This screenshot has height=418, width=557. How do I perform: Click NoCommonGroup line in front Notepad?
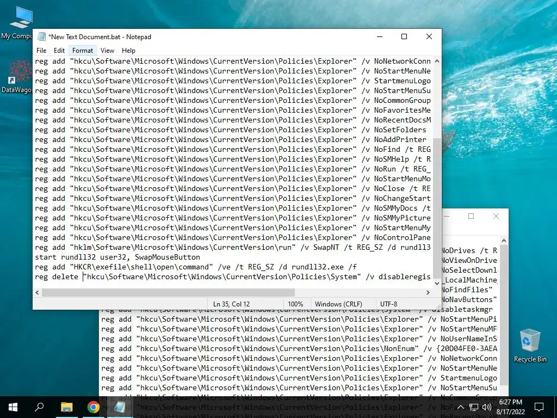pyautogui.click(x=233, y=100)
